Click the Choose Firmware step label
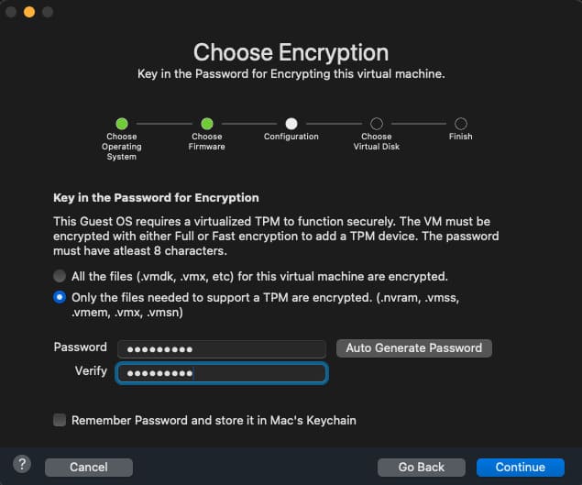This screenshot has height=485, width=582. pos(207,141)
